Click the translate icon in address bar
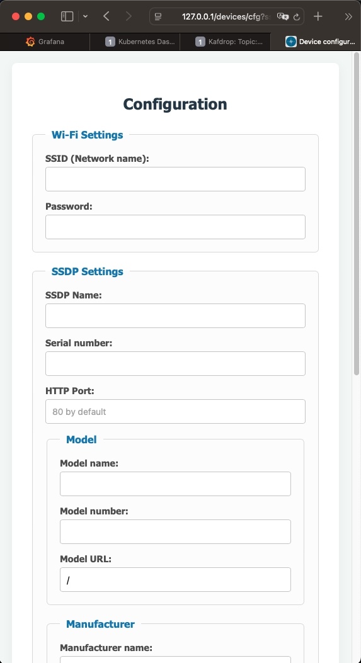The image size is (361, 663). coord(283,16)
